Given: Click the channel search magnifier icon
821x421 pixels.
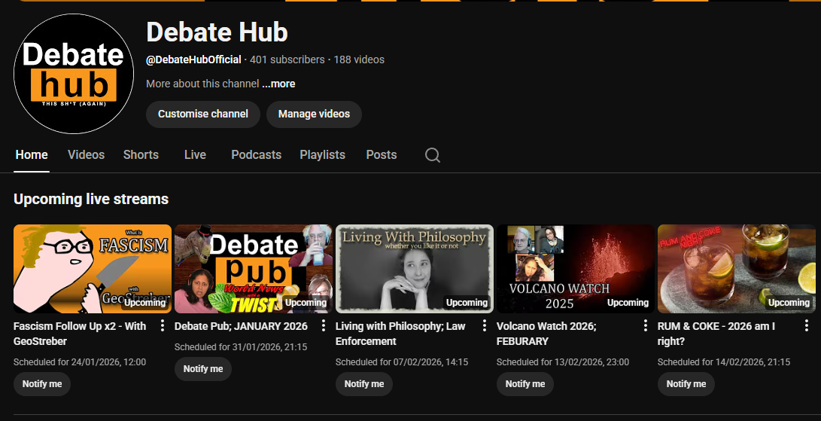Looking at the screenshot, I should coord(432,155).
